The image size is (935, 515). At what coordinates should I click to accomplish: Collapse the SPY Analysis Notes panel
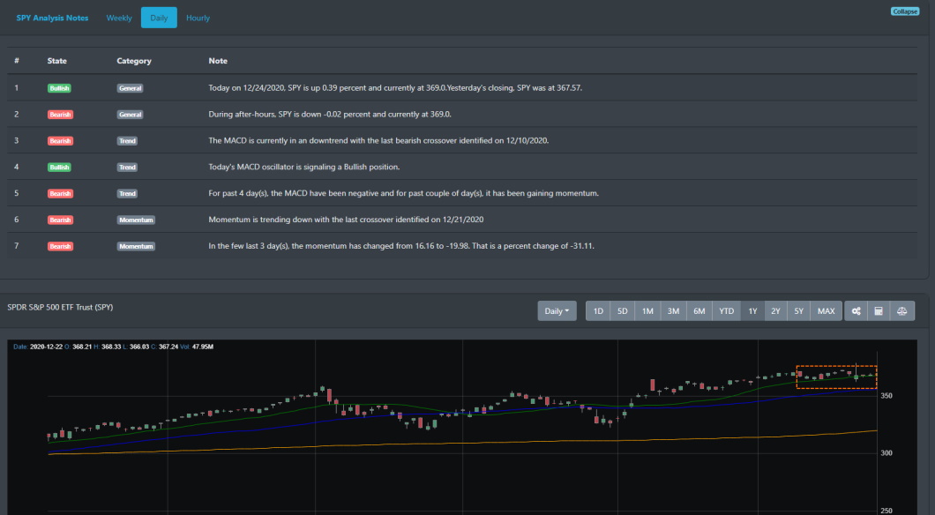[905, 11]
